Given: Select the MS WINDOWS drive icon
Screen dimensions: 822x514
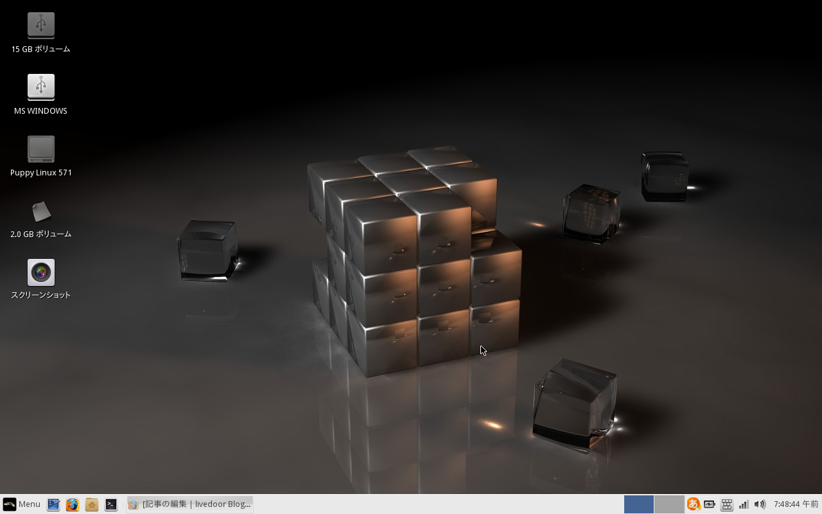Looking at the screenshot, I should pyautogui.click(x=41, y=87).
